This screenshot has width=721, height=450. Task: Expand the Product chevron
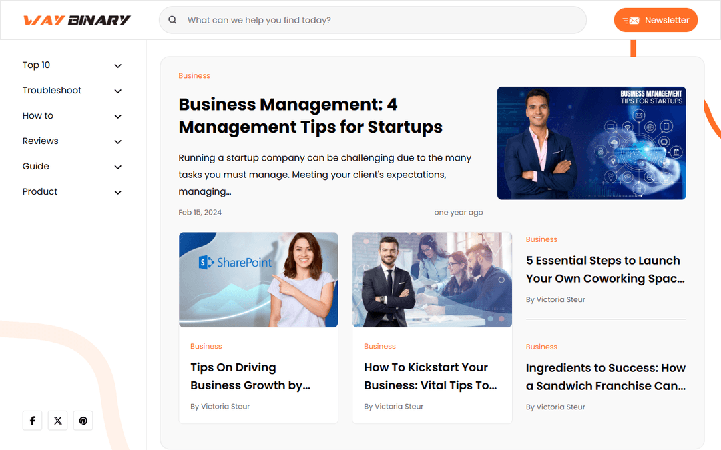117,192
